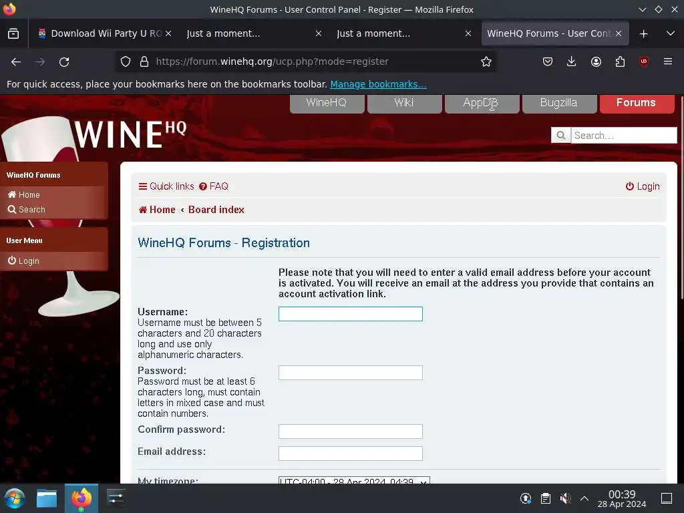Click Search in the WineHQ Forums sidebar
Image resolution: width=684 pixels, height=513 pixels.
point(27,209)
